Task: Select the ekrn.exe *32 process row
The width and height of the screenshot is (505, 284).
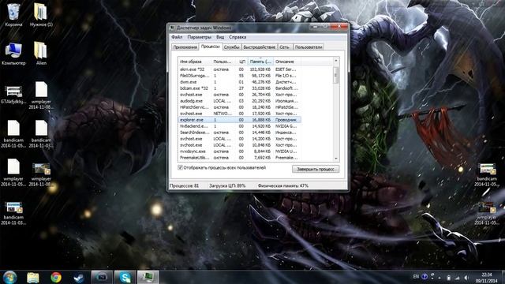Action: [239, 69]
